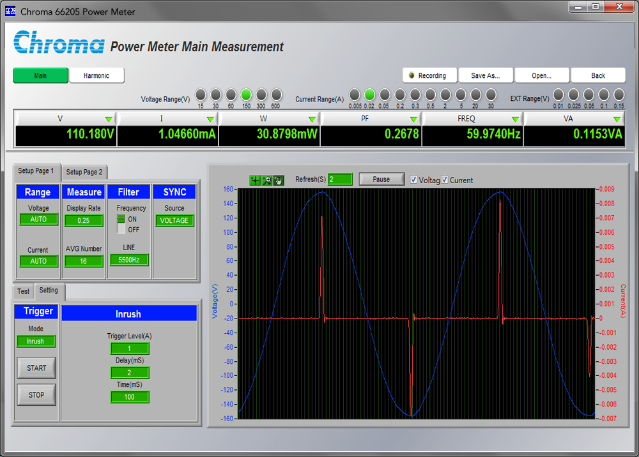Toggle the Voltage waveform checkbox
The height and width of the screenshot is (457, 639).
[x=413, y=179]
